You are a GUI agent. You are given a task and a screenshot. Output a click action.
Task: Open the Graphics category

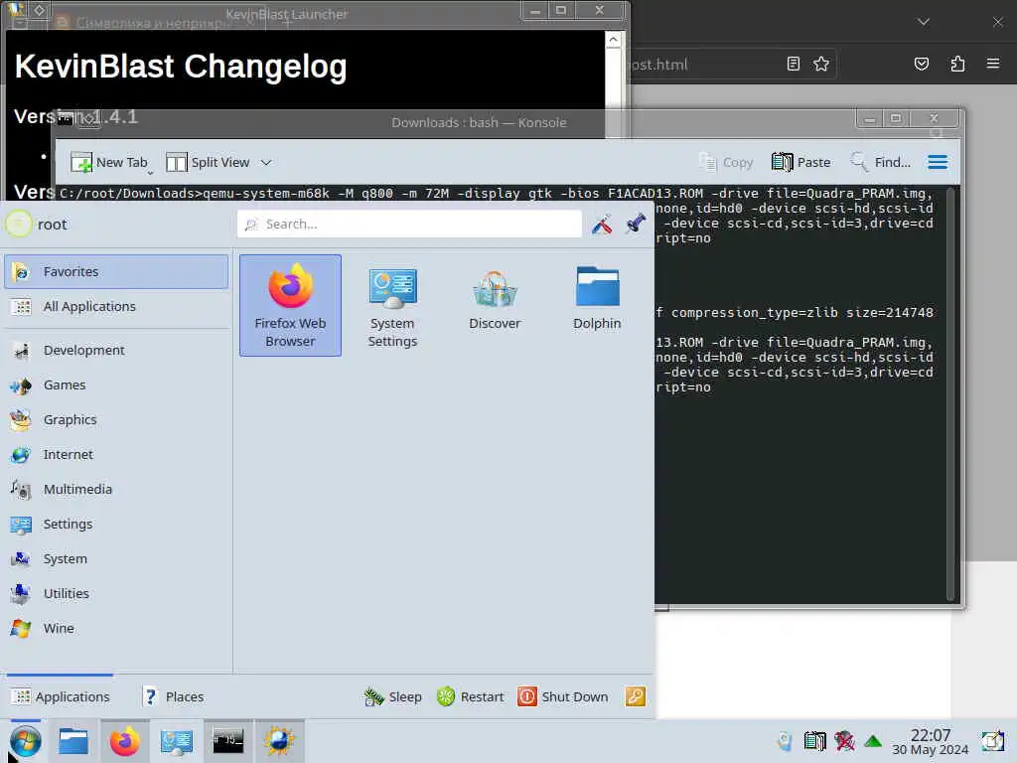click(117, 420)
